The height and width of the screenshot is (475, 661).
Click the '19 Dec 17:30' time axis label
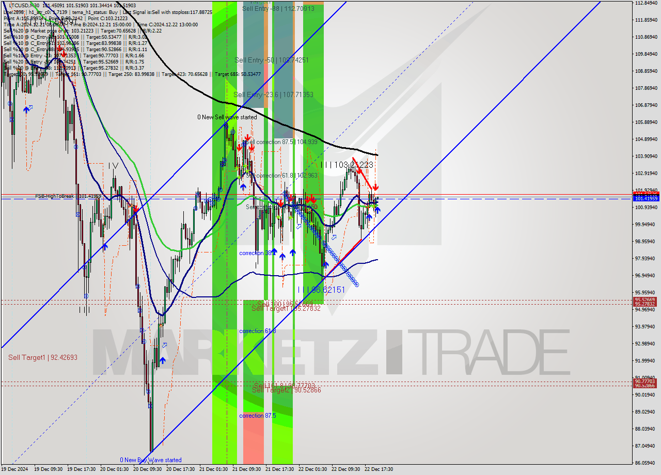click(82, 469)
